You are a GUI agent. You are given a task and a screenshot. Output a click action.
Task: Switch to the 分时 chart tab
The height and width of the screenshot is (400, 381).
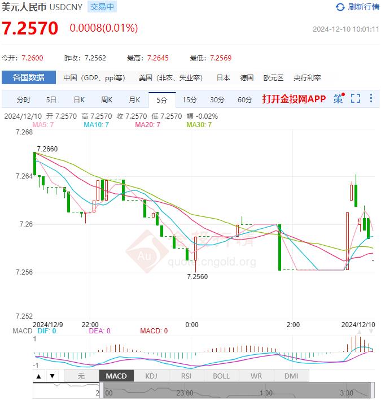(x=24, y=100)
